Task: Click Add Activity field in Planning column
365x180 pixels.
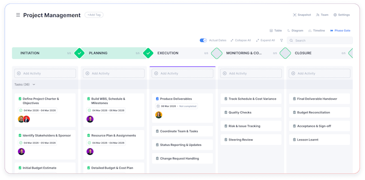Action: pos(113,73)
